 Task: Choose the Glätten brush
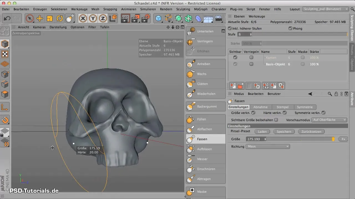[x=206, y=84]
